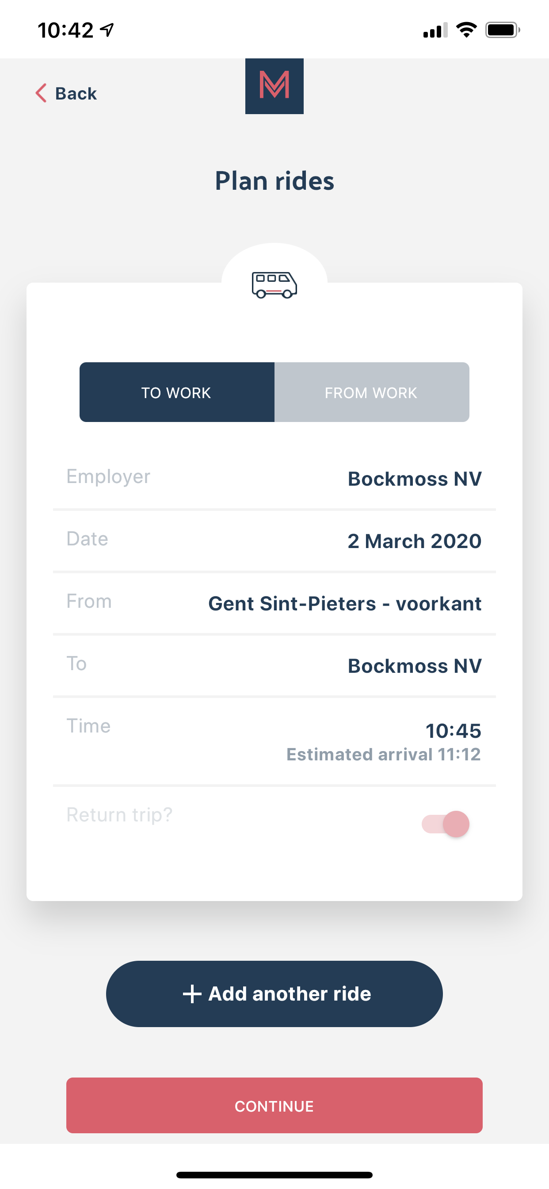
Task: Toggle the Return trip switch
Action: 445,824
